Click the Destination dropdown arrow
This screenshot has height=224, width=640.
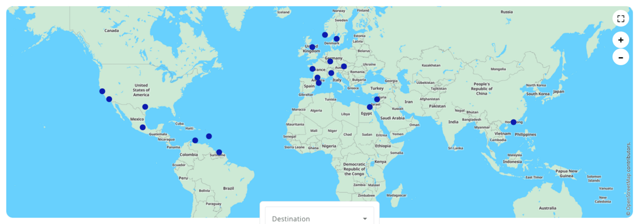[x=365, y=219]
